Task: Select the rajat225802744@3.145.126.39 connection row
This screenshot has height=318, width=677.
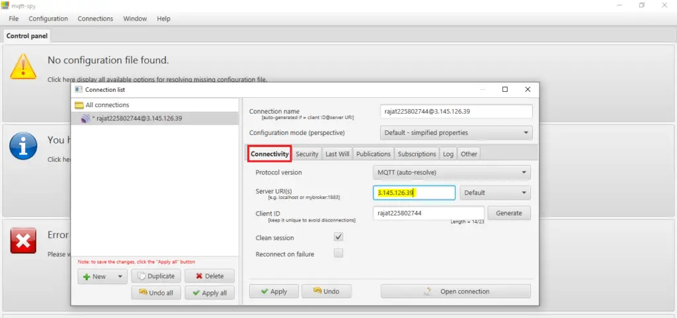Action: click(x=155, y=118)
